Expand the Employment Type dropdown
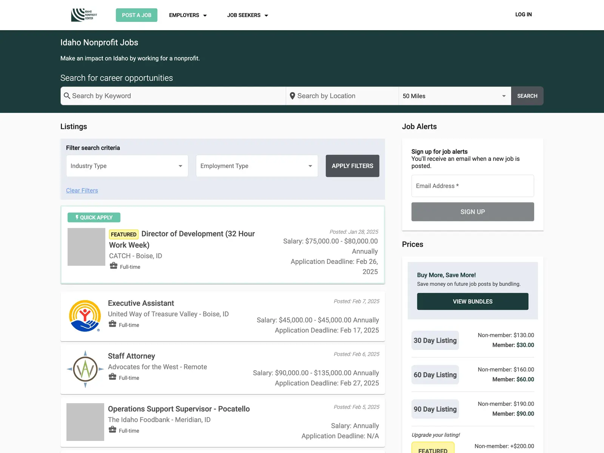604x453 pixels. coord(257,166)
